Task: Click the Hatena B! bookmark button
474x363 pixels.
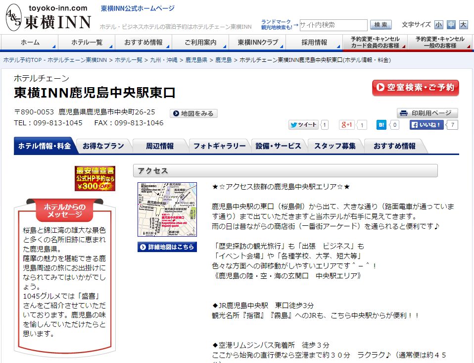Action: [381, 125]
